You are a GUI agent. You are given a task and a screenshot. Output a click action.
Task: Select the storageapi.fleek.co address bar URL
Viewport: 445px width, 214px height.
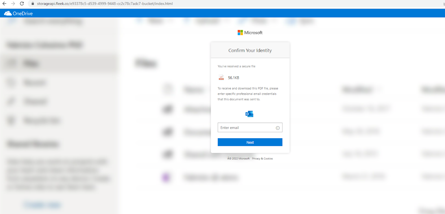click(105, 4)
